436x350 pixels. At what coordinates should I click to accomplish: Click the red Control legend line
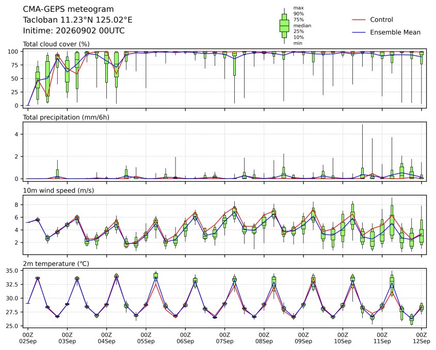[x=359, y=20]
